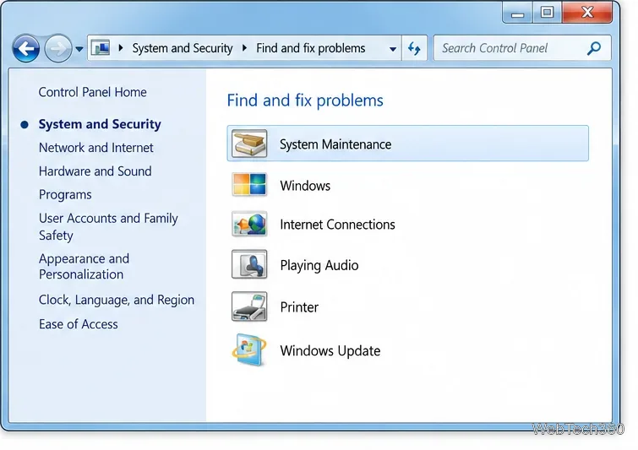Open User Accounts and Family Safety

tap(108, 226)
